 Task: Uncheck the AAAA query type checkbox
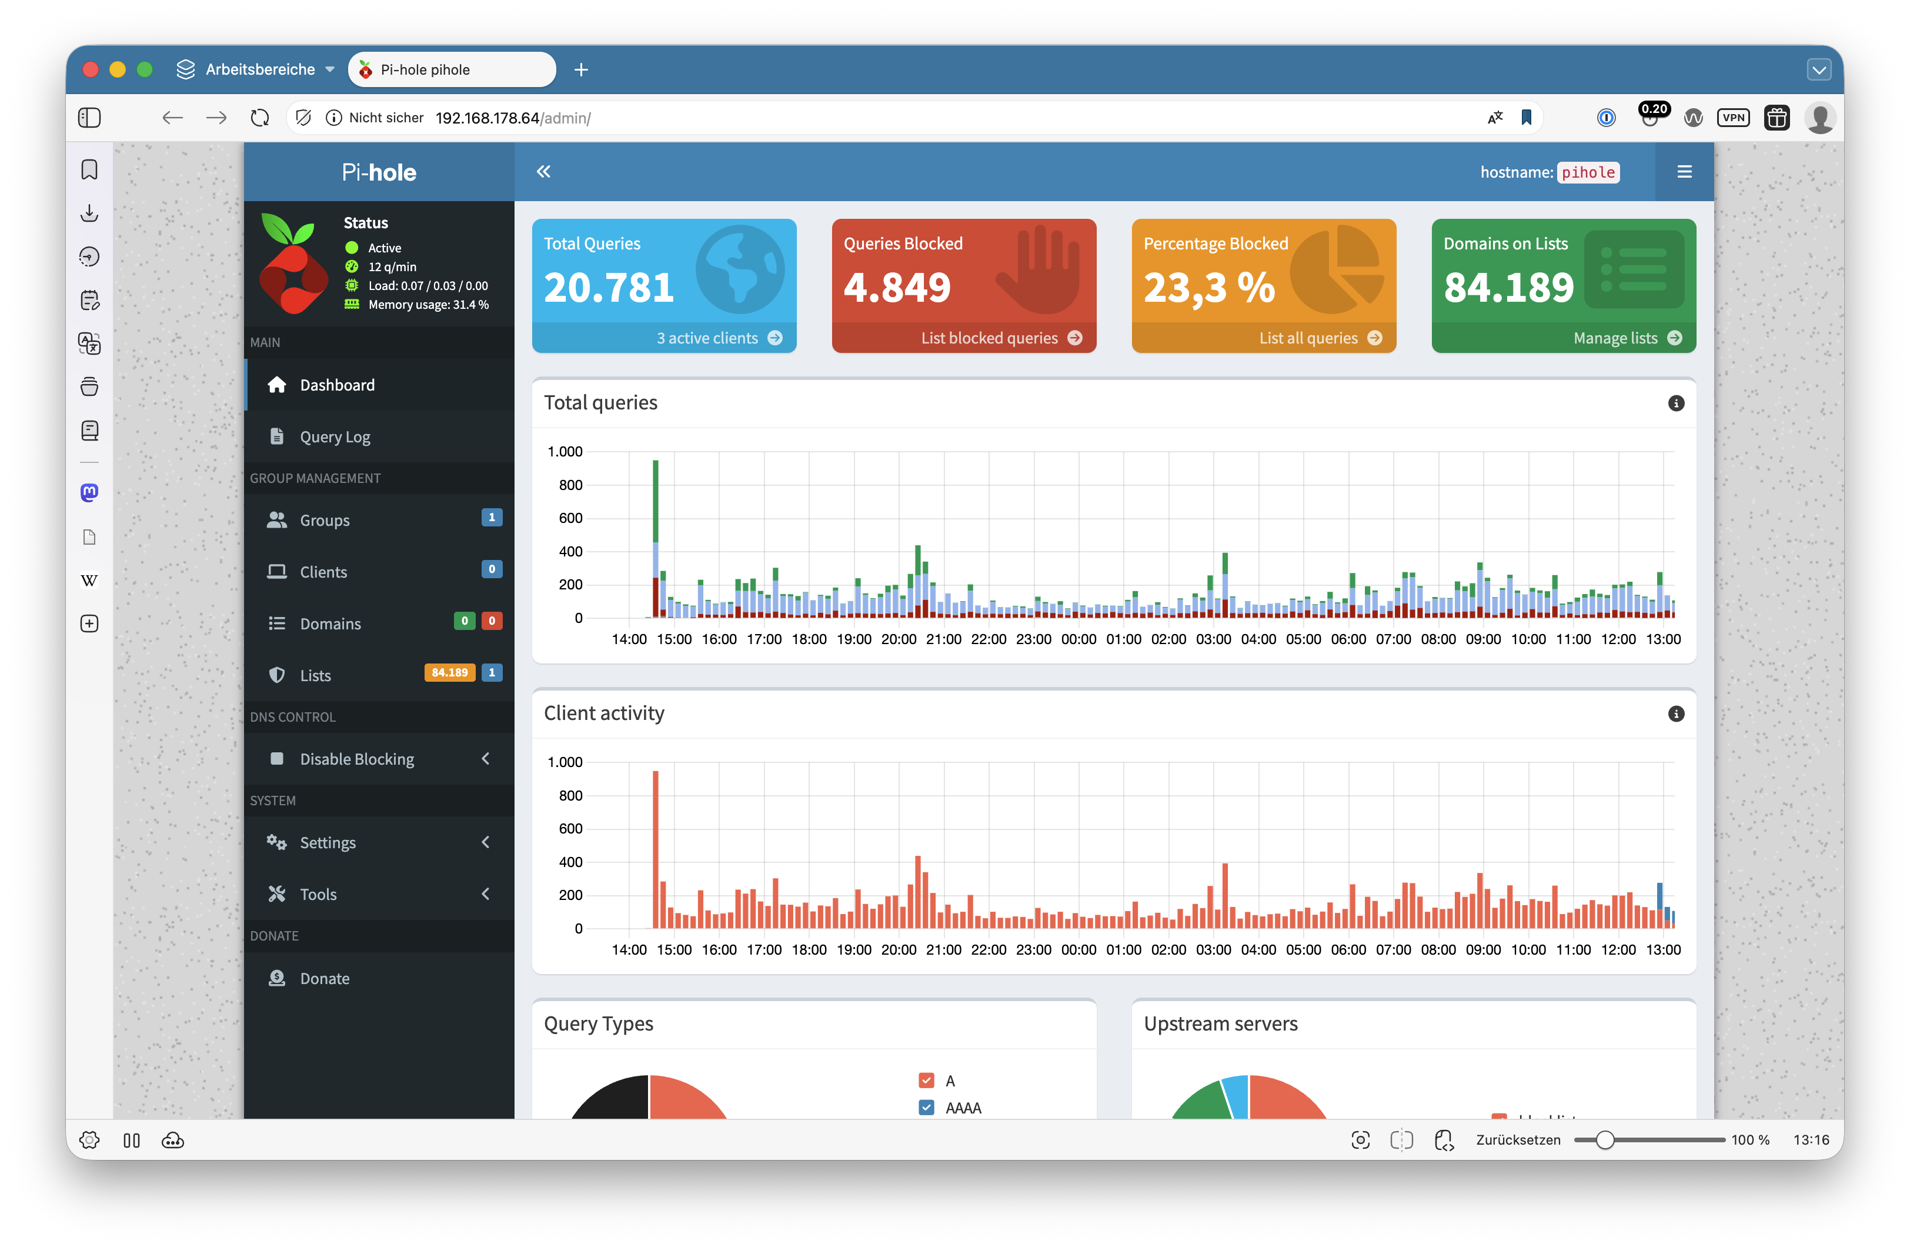pyautogui.click(x=926, y=1107)
